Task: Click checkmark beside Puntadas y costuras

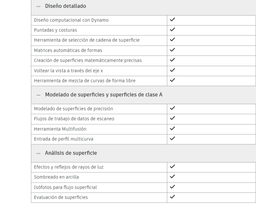Action: (172, 30)
